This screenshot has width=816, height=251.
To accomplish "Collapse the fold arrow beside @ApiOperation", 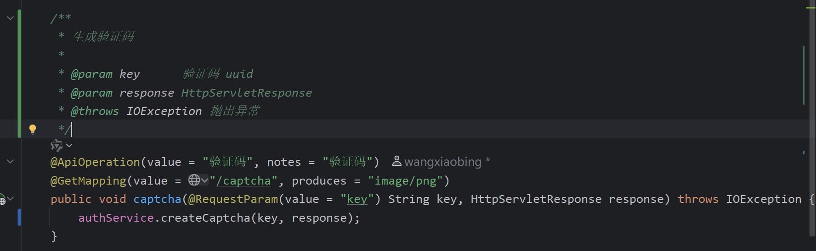I will 10,162.
